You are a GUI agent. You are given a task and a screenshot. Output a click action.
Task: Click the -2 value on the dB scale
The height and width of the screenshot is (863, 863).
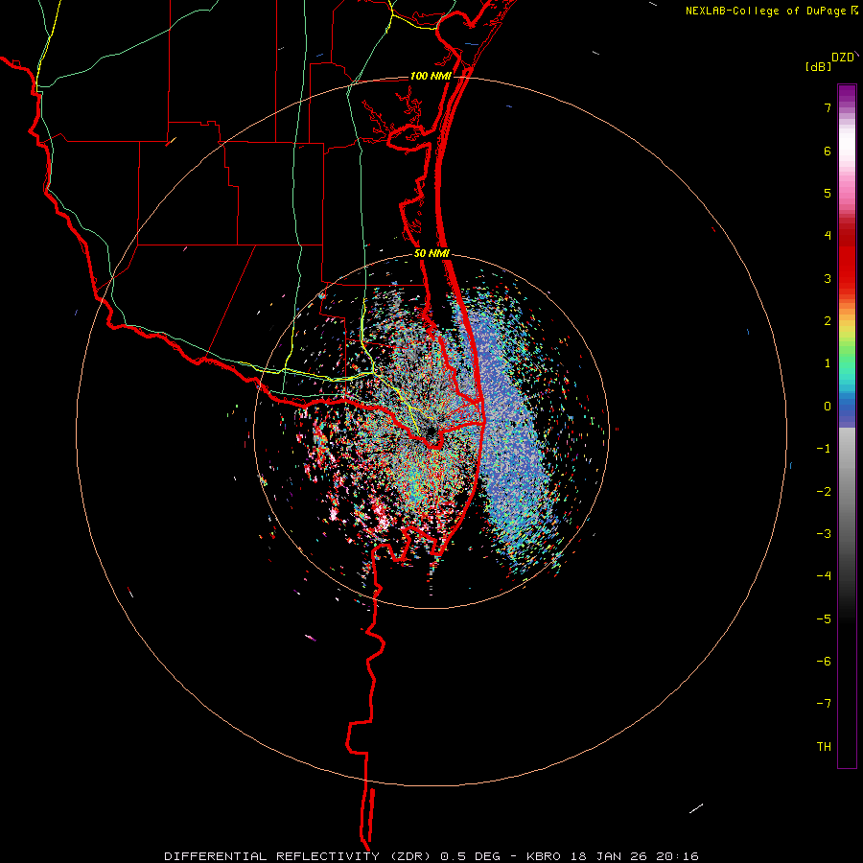click(824, 492)
